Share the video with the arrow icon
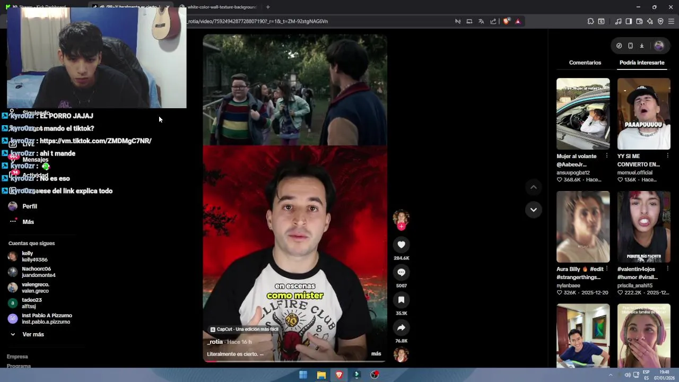The width and height of the screenshot is (679, 382). click(401, 327)
